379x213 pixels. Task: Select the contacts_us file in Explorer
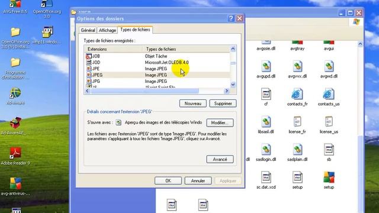(x=329, y=97)
